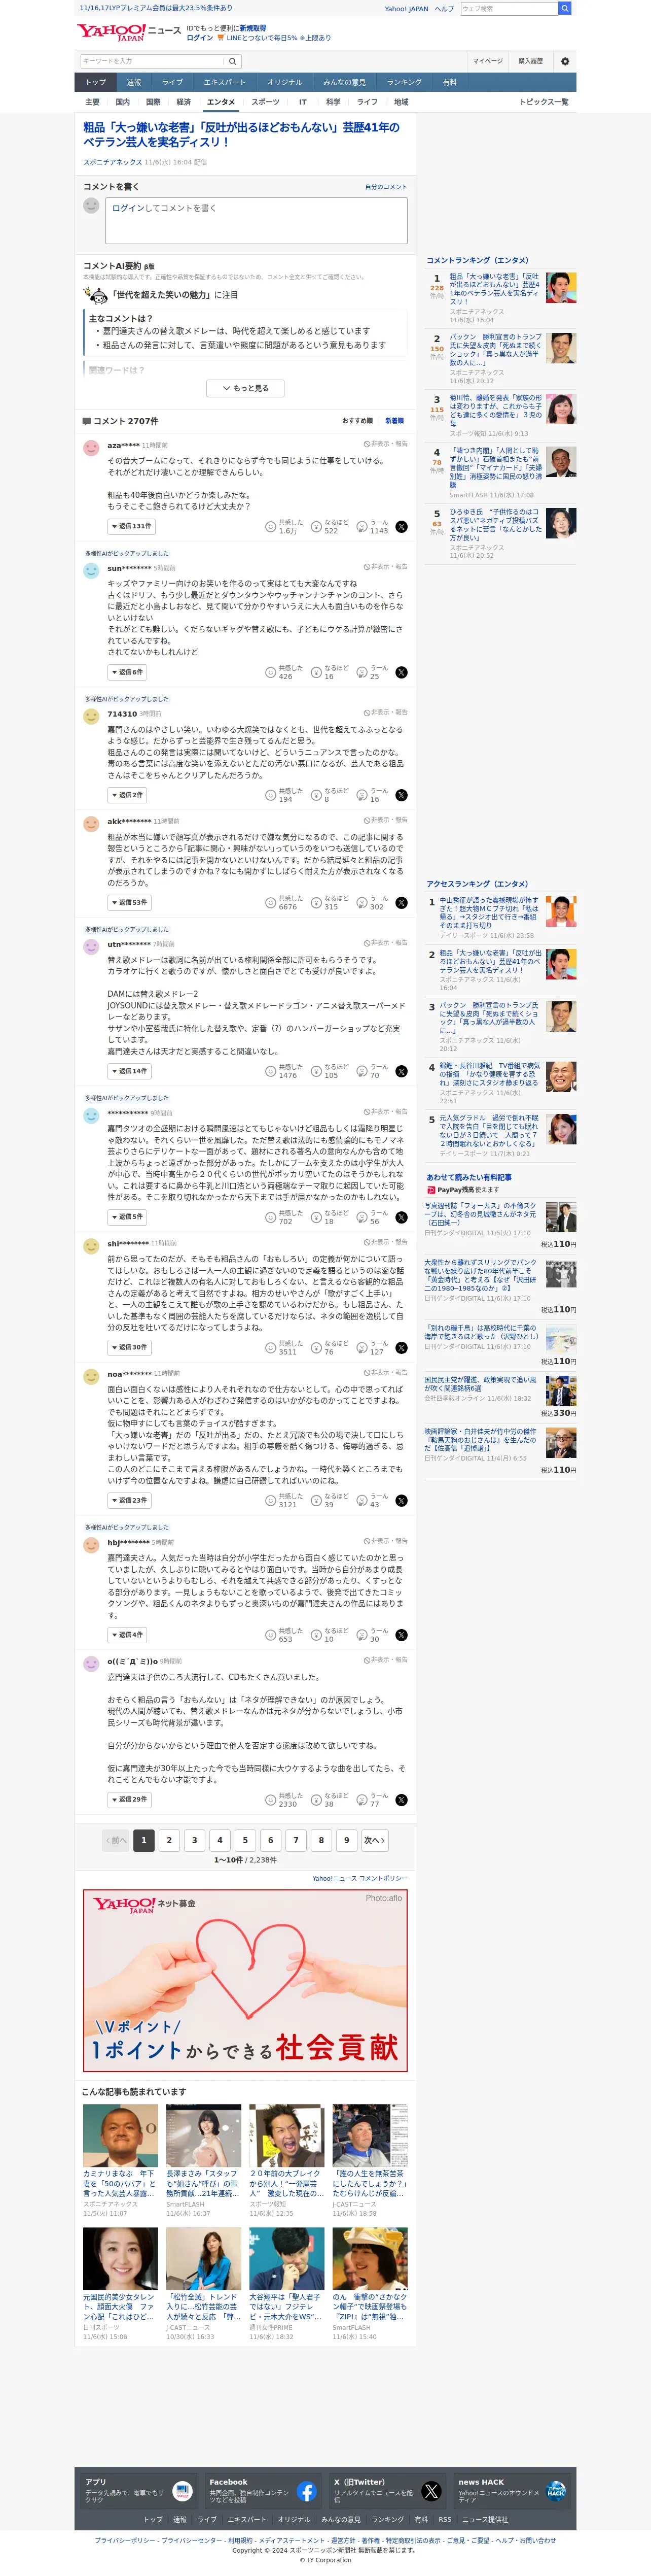651x2576 pixels.
Task: Expand 返信6件 replies
Action: click(128, 672)
